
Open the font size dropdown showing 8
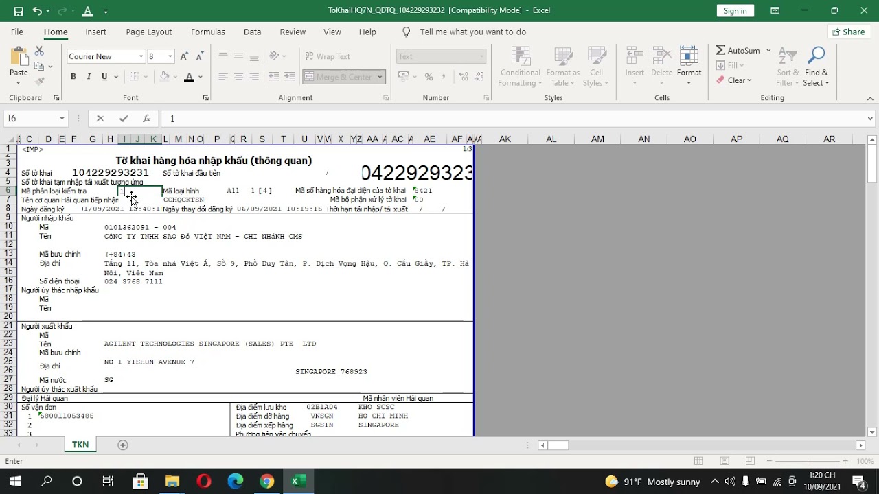pos(170,56)
